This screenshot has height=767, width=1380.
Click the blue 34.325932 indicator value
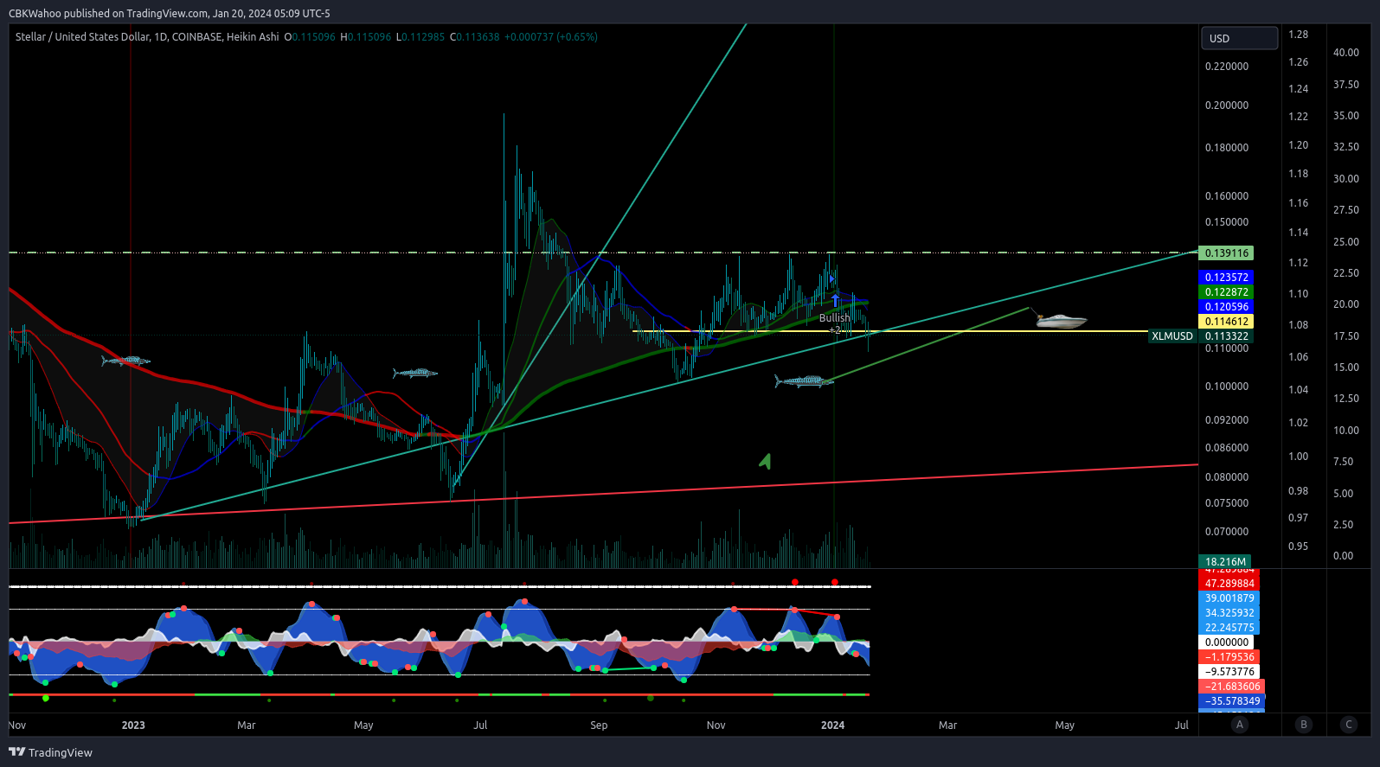1229,613
